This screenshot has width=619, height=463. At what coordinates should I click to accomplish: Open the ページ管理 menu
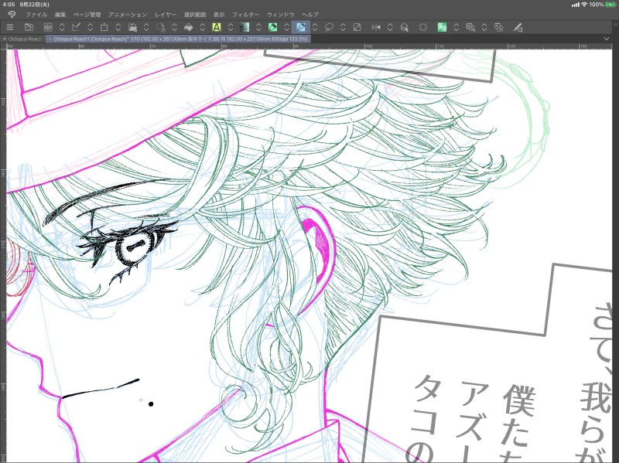pos(87,15)
